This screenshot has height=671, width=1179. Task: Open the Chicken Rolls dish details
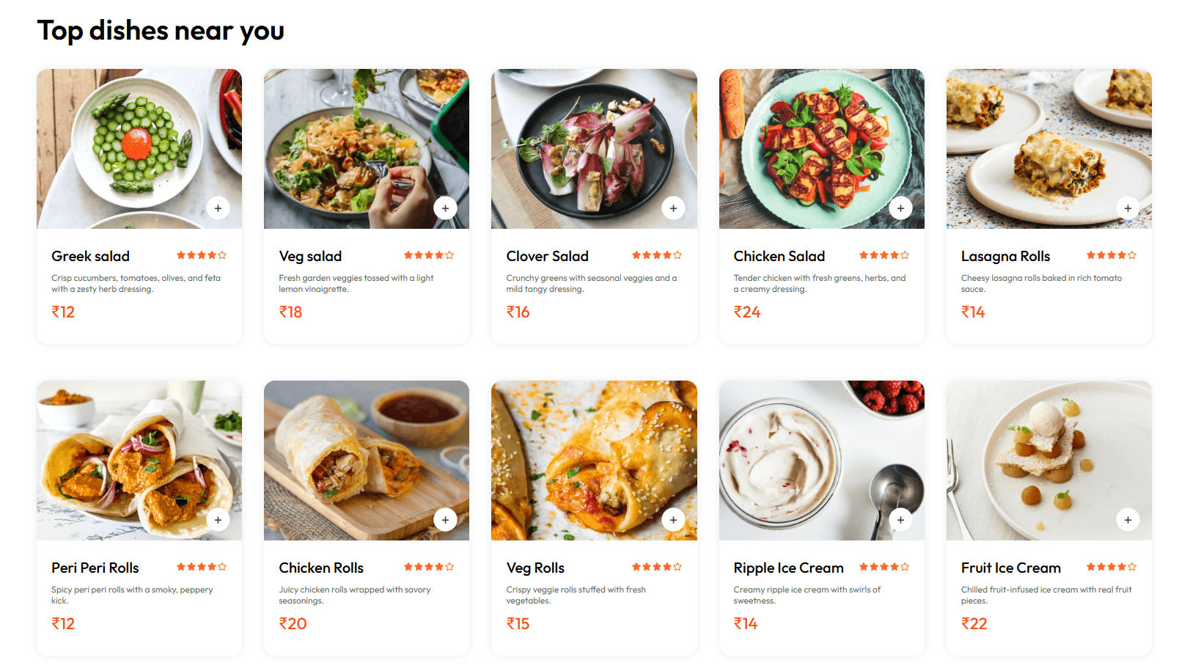pos(367,517)
